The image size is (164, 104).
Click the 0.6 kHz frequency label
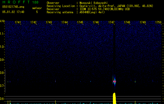tap(2, 99)
